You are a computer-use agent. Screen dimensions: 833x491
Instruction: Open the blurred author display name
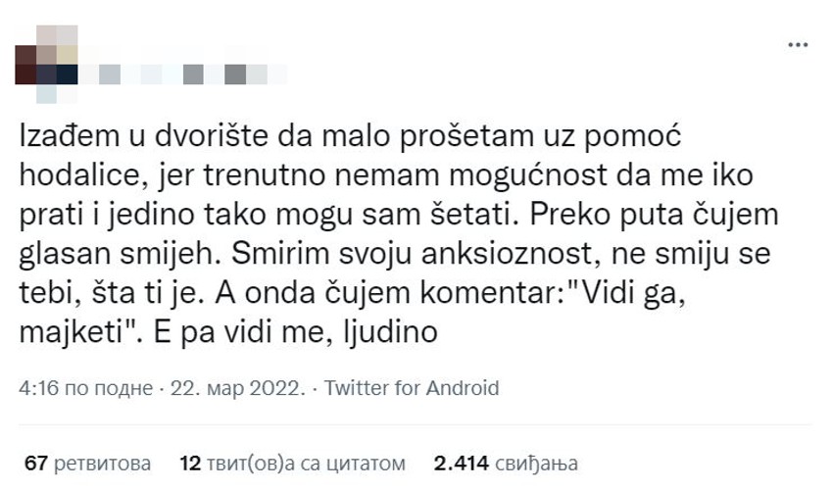pyautogui.click(x=184, y=74)
